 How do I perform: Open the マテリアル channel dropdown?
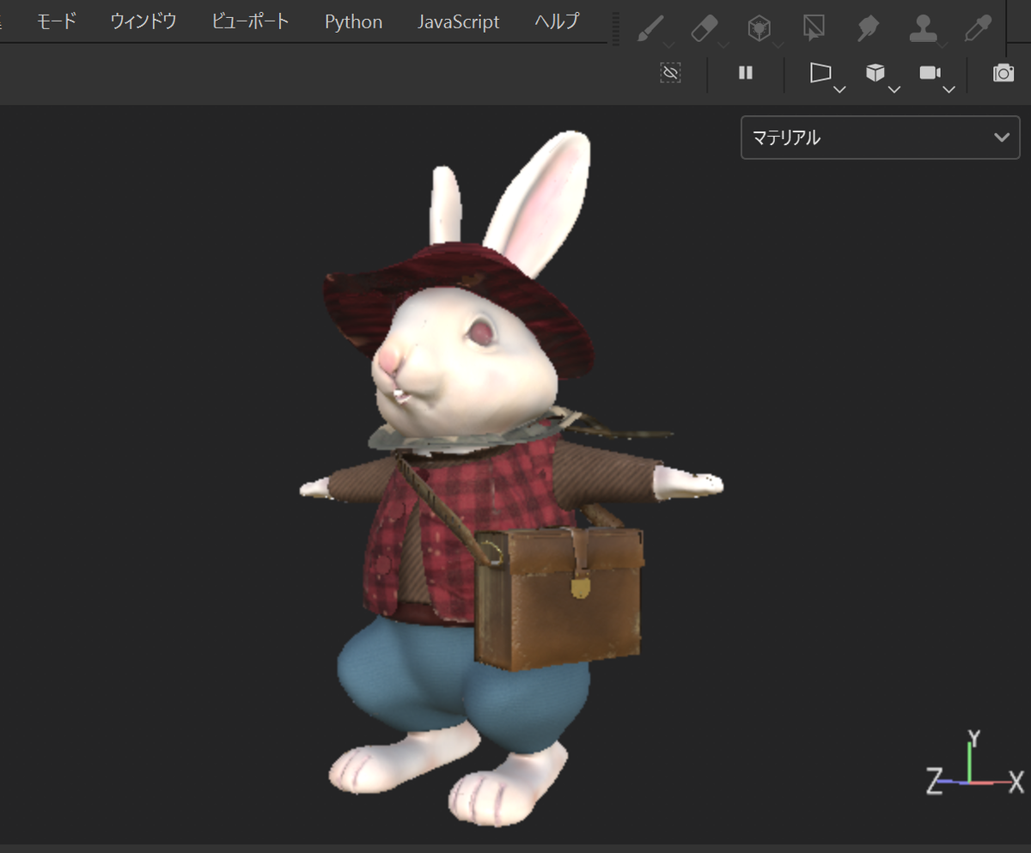(x=881, y=137)
